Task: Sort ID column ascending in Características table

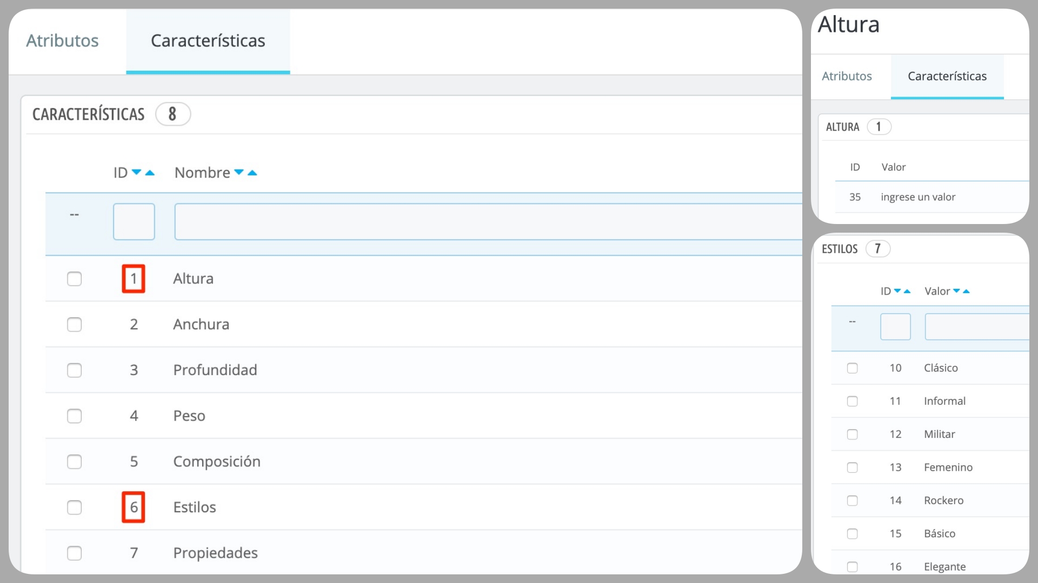Action: point(150,173)
